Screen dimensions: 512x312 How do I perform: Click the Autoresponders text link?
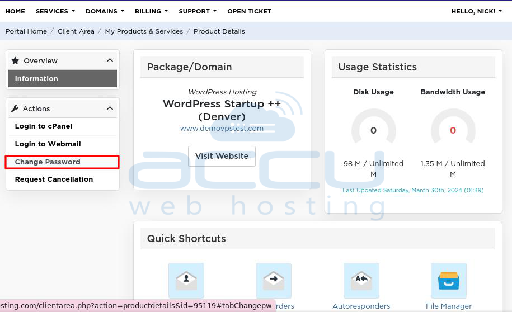(x=361, y=306)
